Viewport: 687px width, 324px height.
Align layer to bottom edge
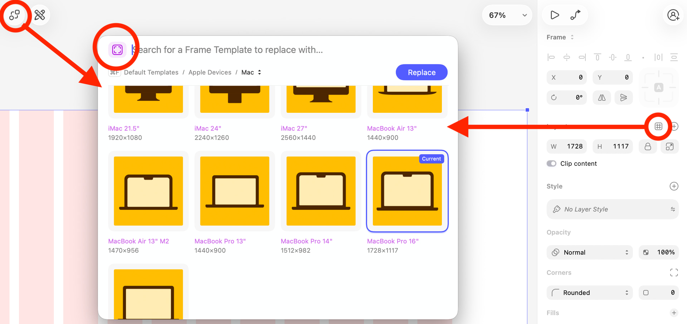coord(628,57)
